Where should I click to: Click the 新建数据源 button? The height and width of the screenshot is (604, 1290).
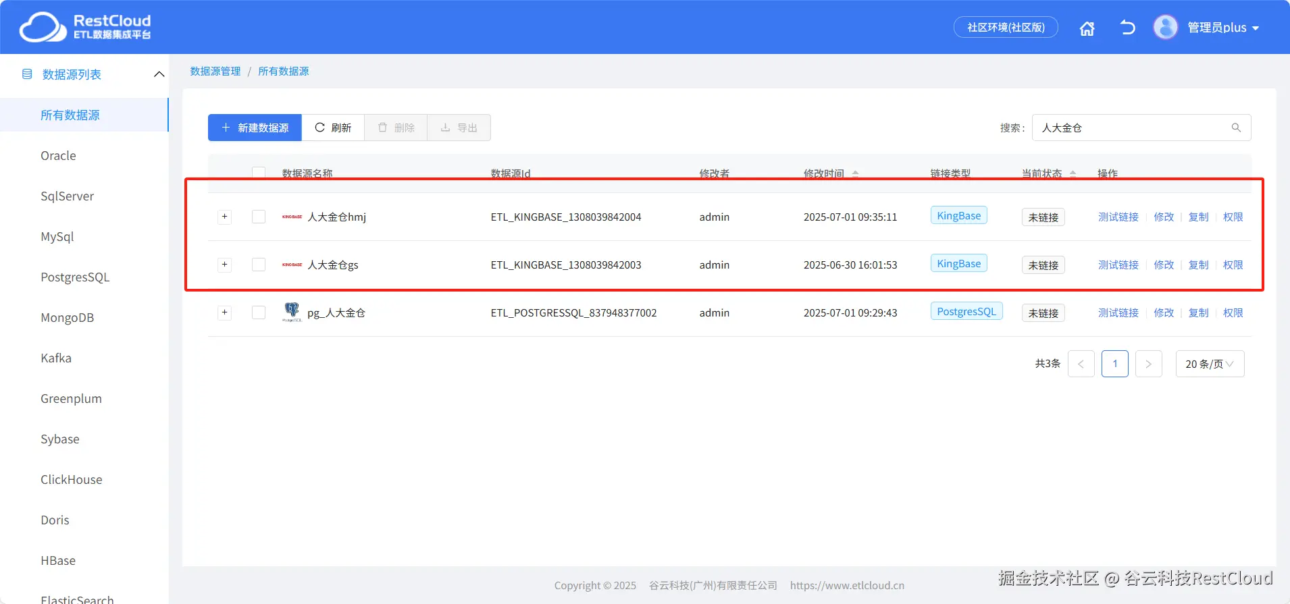click(x=255, y=128)
